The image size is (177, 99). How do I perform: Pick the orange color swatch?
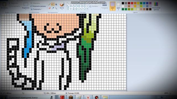[135, 3]
